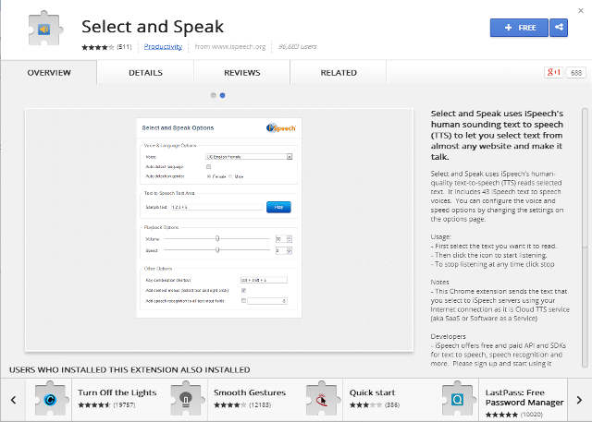The height and width of the screenshot is (422, 592).
Task: Click the Volume slider handle
Action: 217,238
